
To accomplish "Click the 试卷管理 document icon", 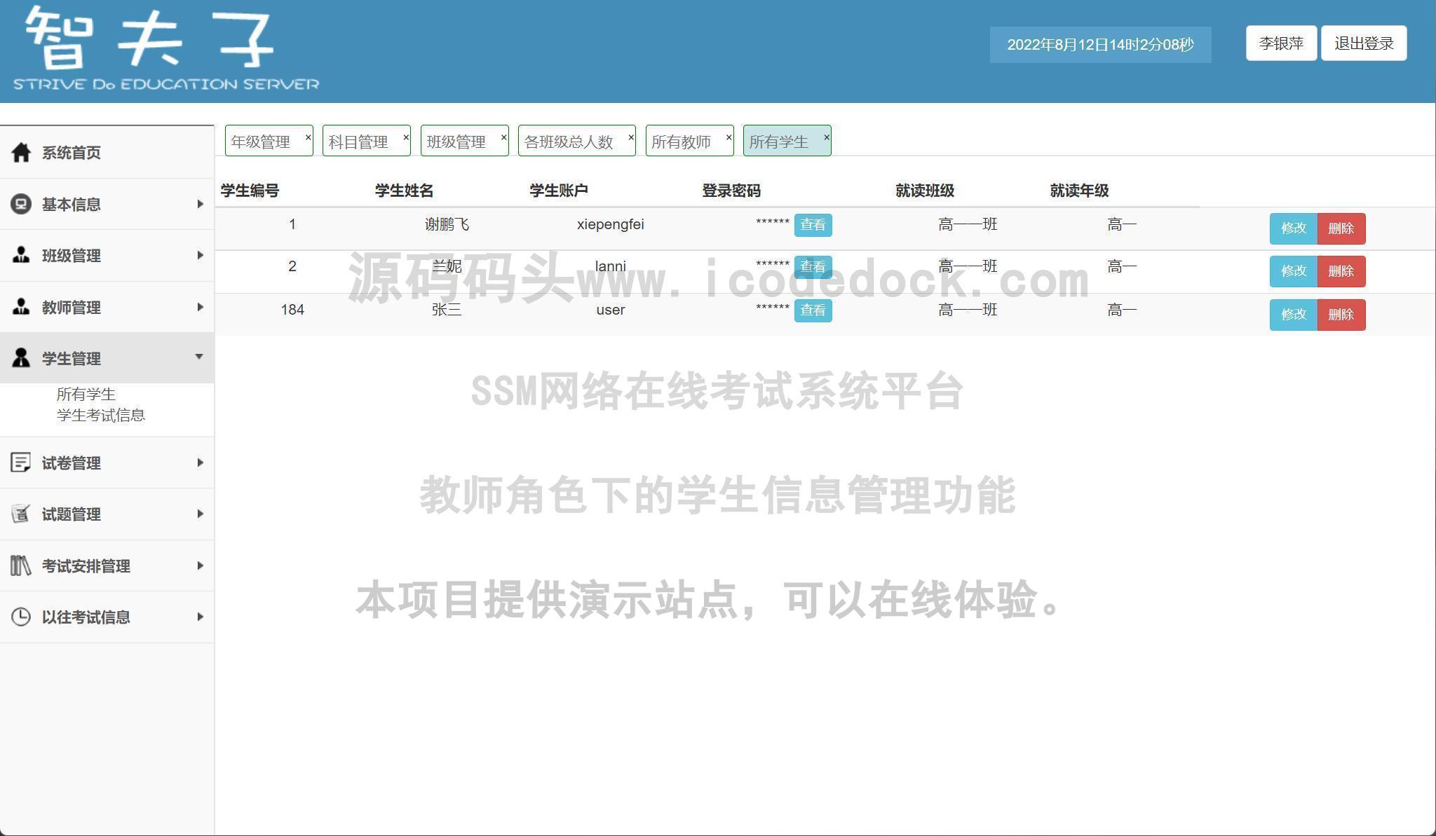I will (20, 462).
